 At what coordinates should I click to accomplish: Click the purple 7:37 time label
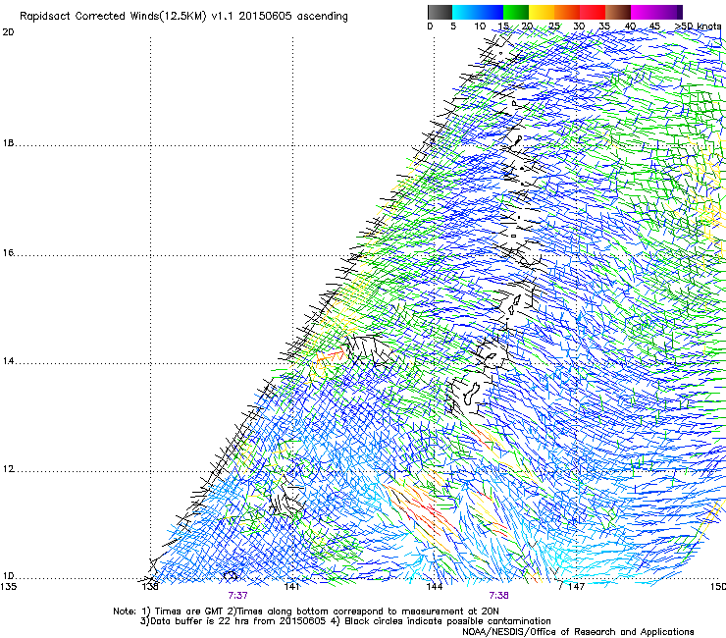(237, 596)
